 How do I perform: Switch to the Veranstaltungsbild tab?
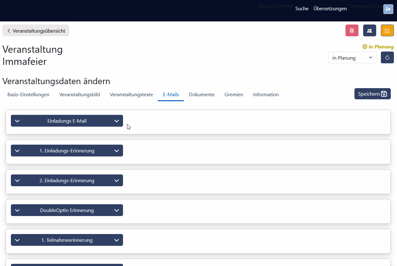pos(80,95)
